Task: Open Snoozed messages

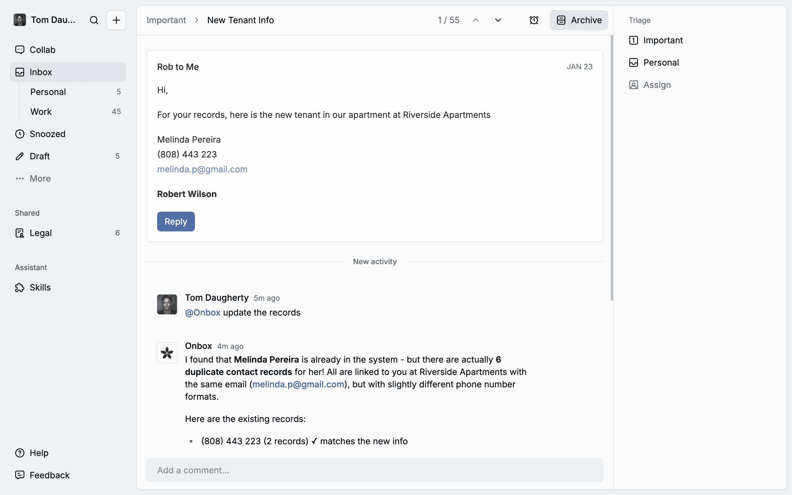Action: [47, 134]
